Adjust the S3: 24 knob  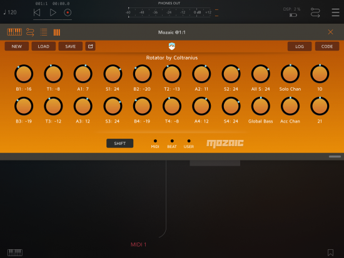113,106
